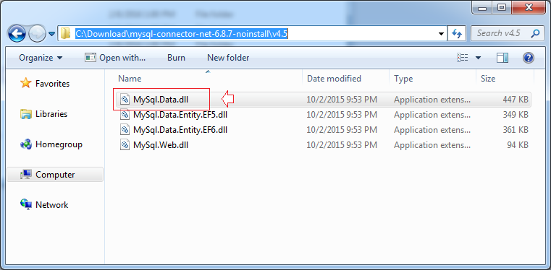Click the Forward navigation arrow
This screenshot has height=270, width=551.
pos(37,34)
